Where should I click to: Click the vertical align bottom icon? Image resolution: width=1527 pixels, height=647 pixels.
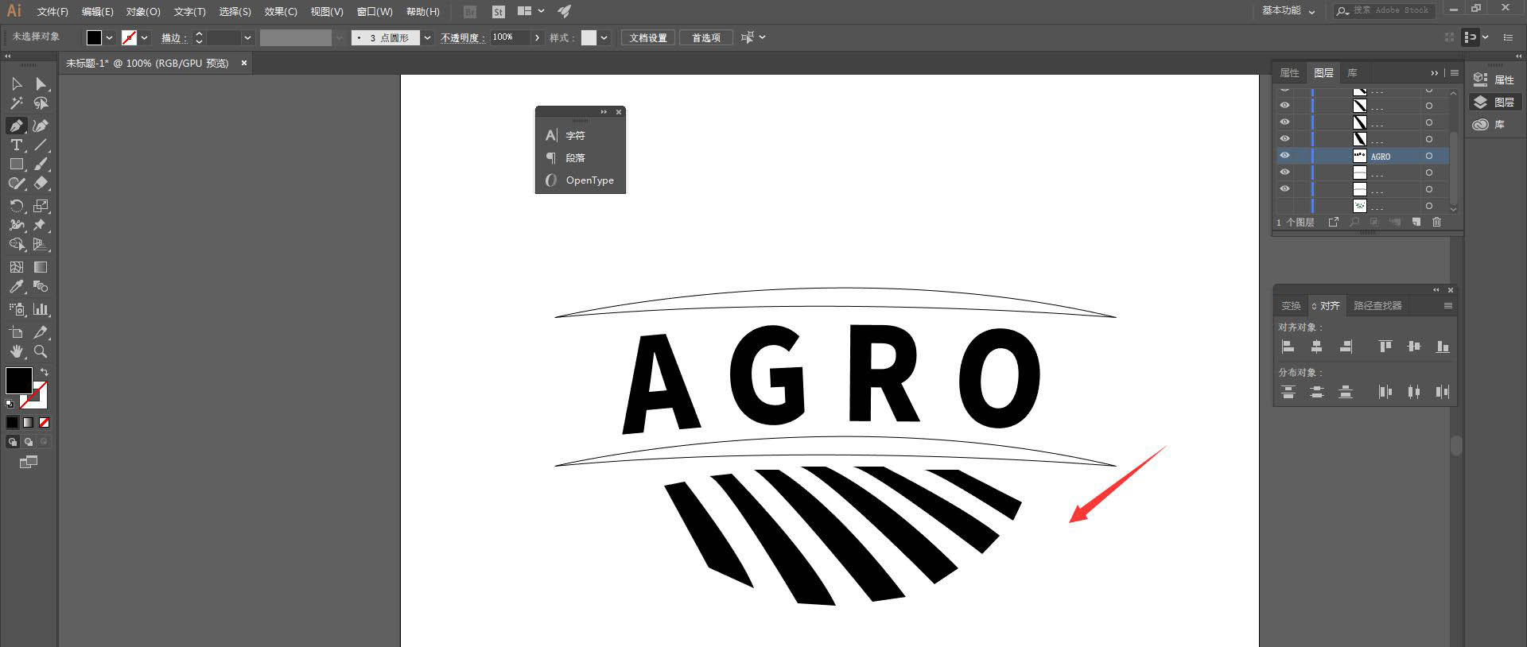pyautogui.click(x=1443, y=347)
